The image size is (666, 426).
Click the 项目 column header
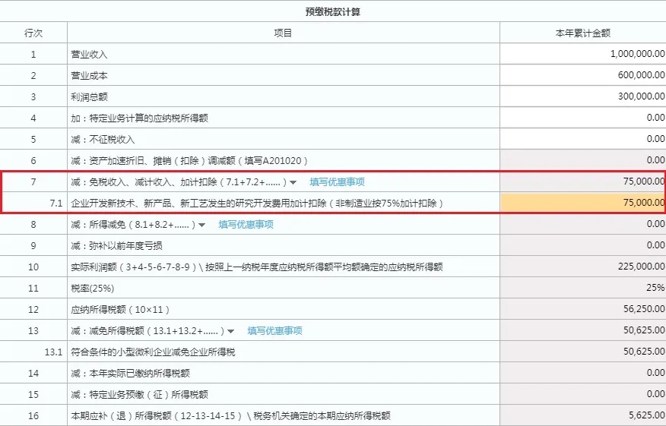coord(283,33)
